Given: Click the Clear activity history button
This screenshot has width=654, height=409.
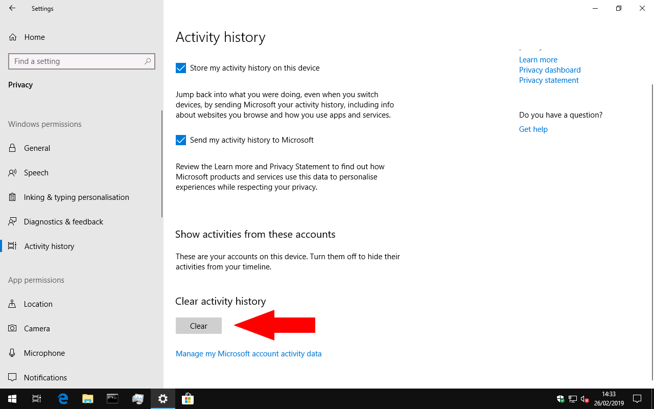Looking at the screenshot, I should [x=199, y=326].
